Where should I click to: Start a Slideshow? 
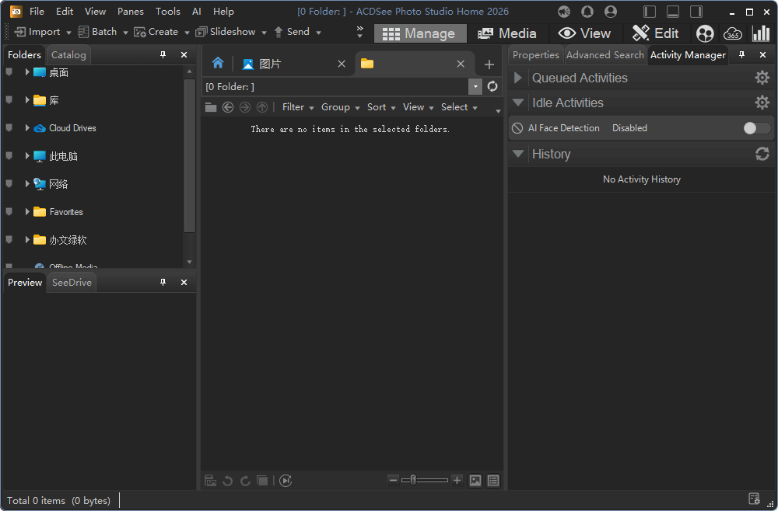tap(227, 32)
